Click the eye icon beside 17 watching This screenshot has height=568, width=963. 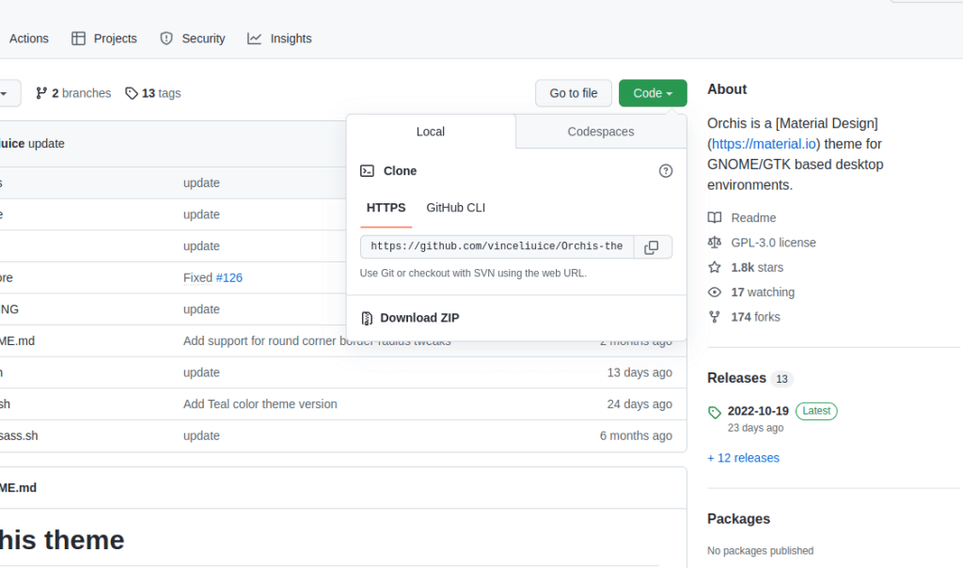click(715, 292)
